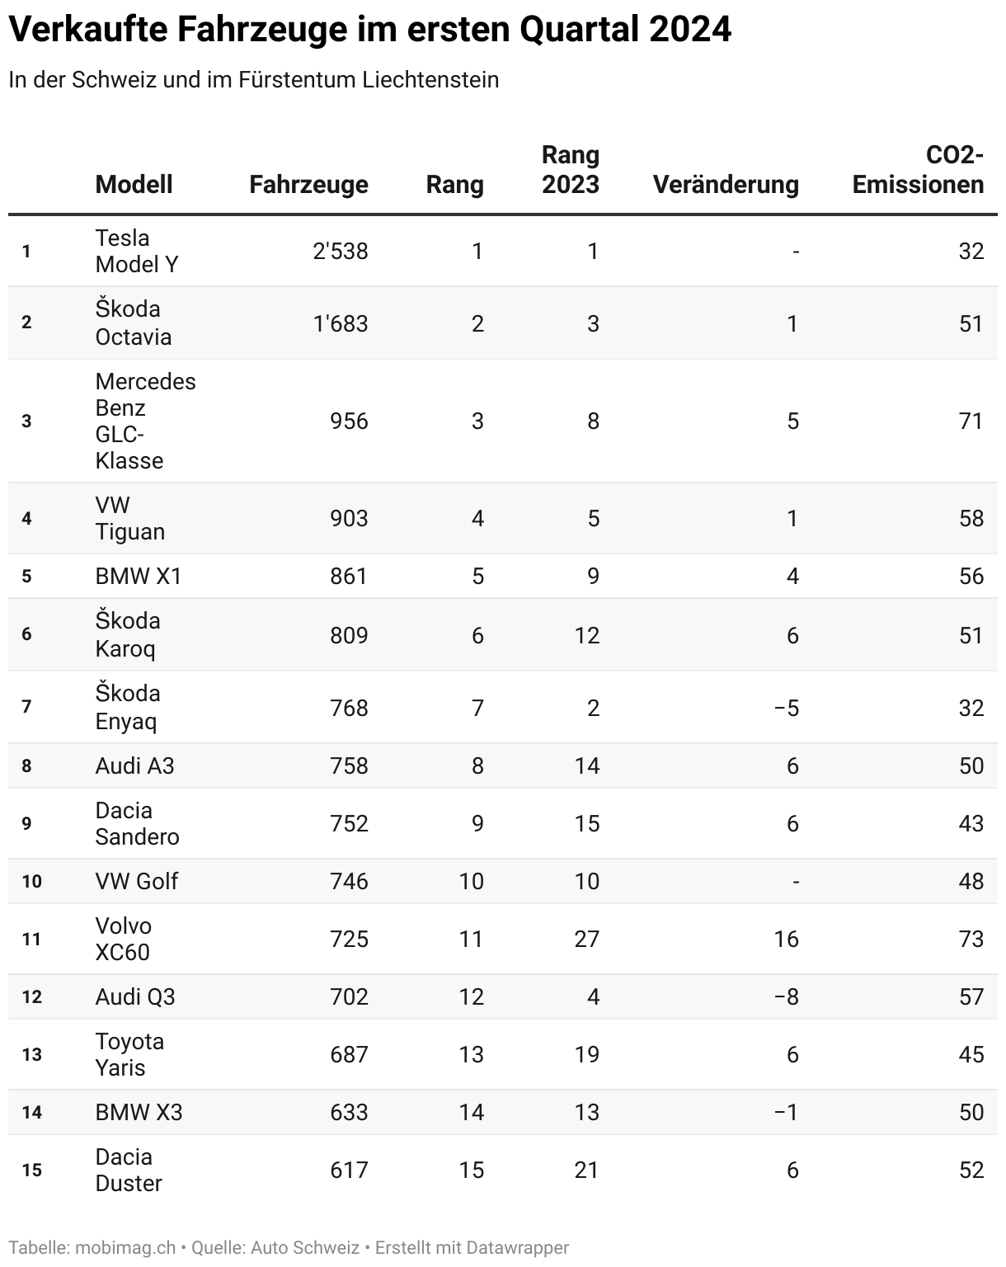Select the Dacia Duster row

click(503, 1170)
